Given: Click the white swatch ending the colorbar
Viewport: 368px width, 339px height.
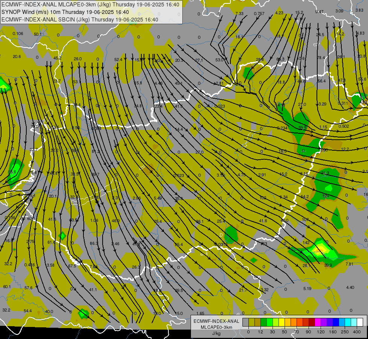Looking at the screenshot, I should [x=360, y=322].
